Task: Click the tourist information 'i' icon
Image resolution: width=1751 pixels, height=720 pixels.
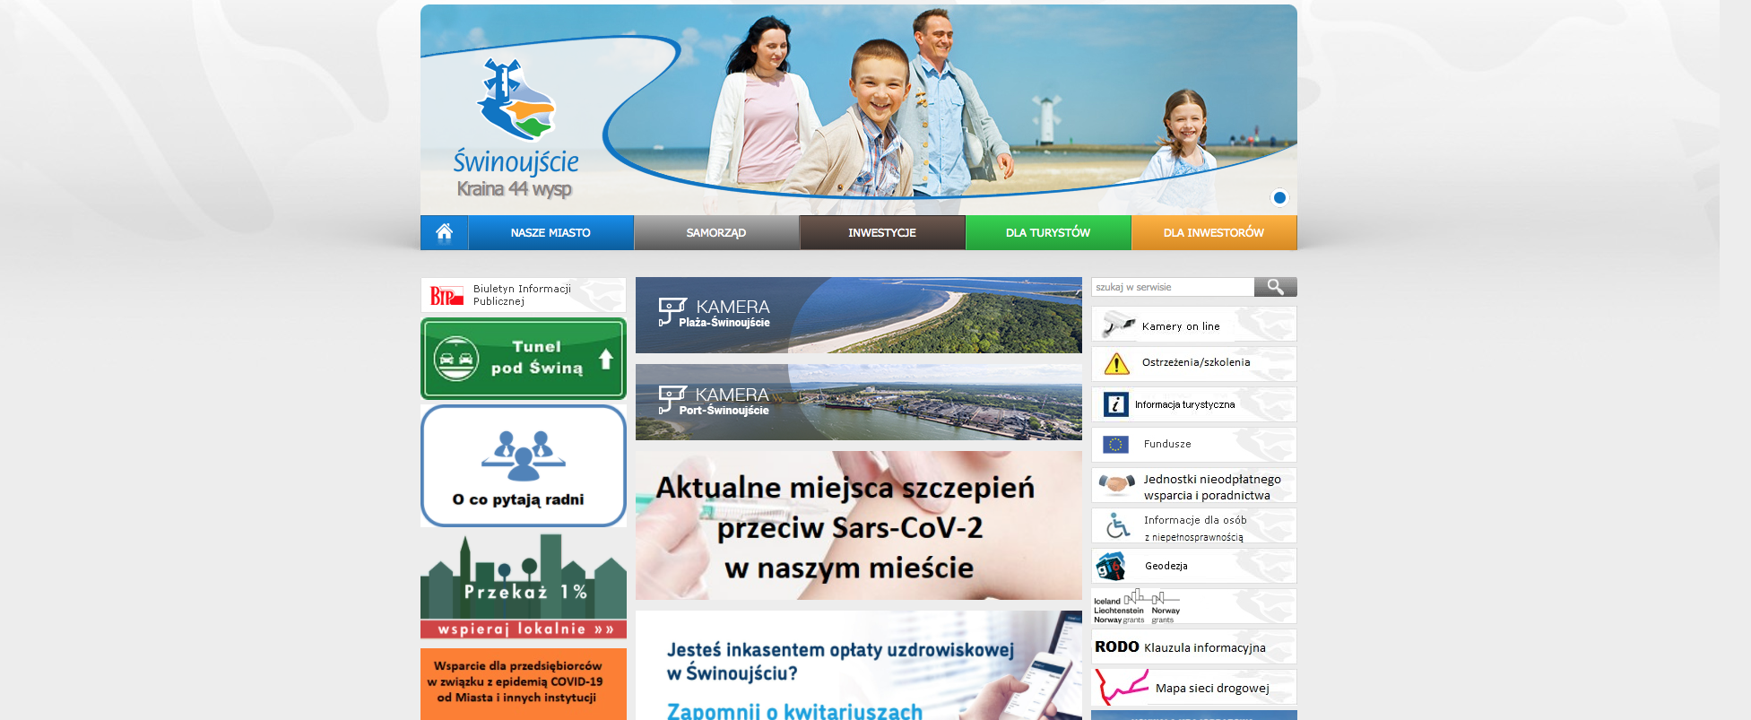Action: pyautogui.click(x=1115, y=404)
